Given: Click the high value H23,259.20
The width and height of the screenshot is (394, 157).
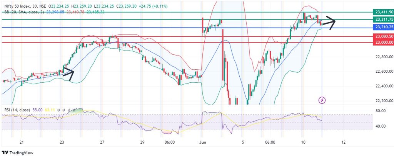Looking at the screenshot, I should (x=82, y=6).
